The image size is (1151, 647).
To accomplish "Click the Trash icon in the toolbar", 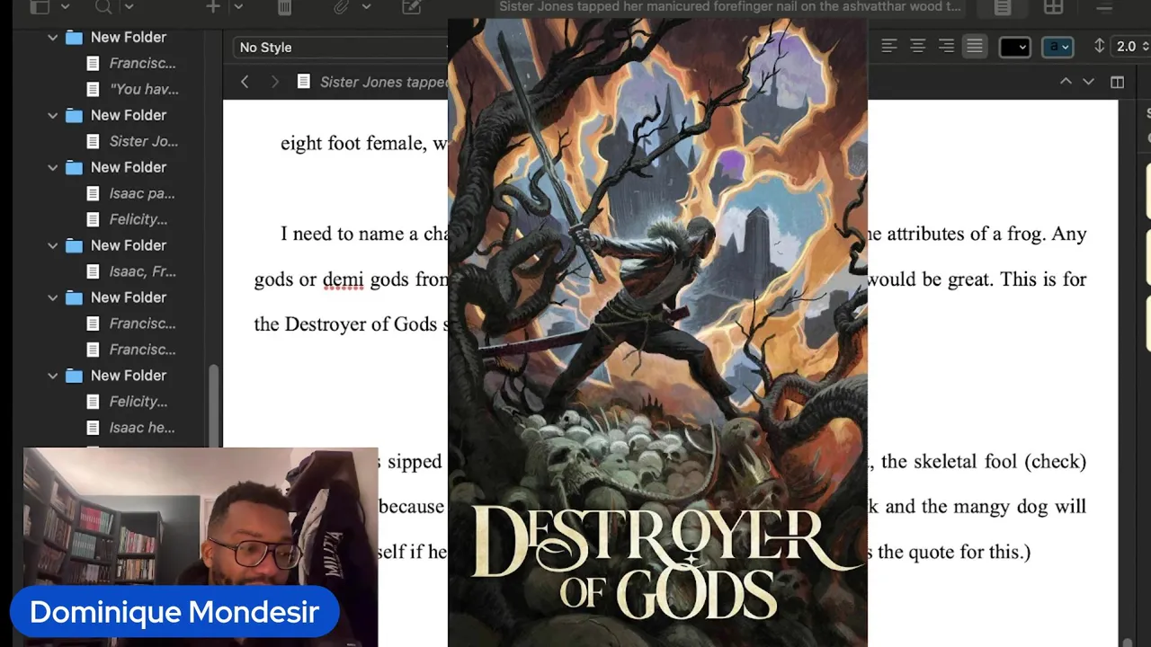I will point(284,7).
